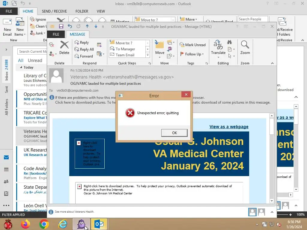Open the SEND / RECEIVE tab
Viewport: 307px width, 230px height.
click(x=54, y=11)
